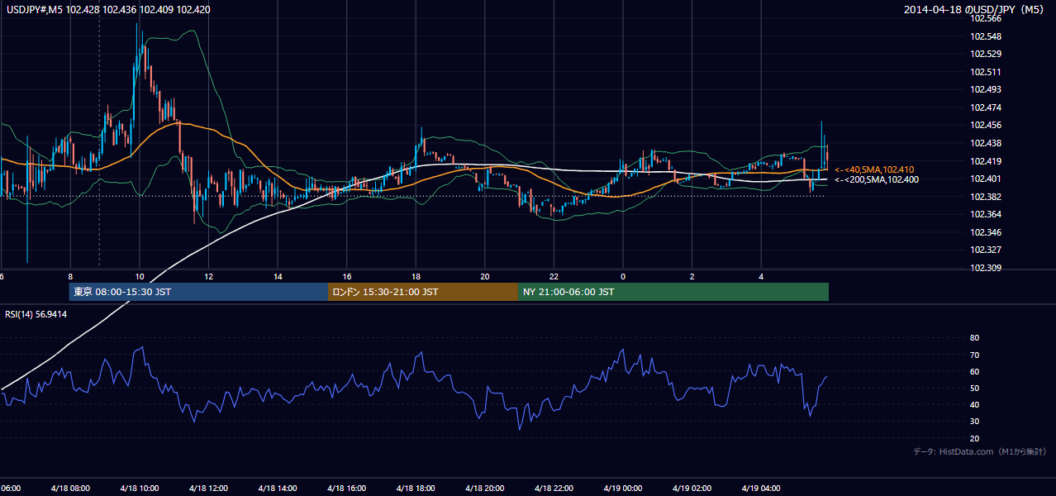Click the RSI level 80 label

pos(974,338)
